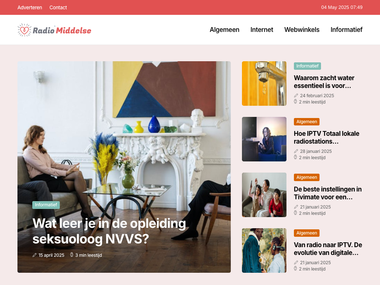Screen dimensions: 380x285
Task: Select the Internet navigation menu item
Action: tap(262, 30)
